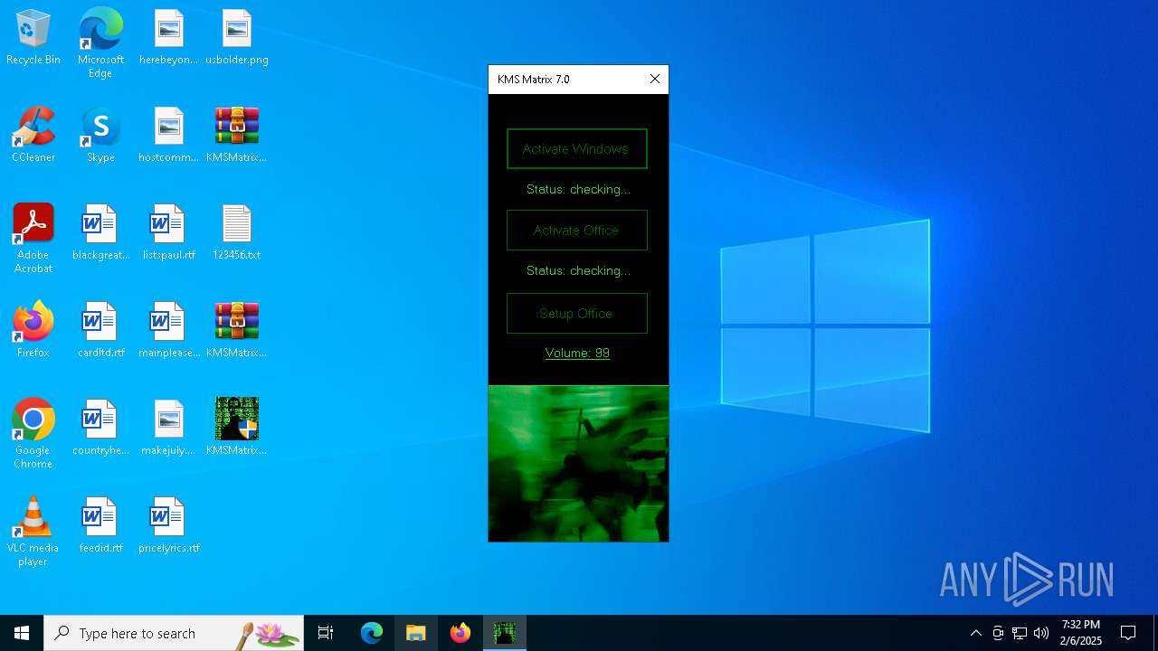The image size is (1158, 651).
Task: Select the KMSMatrix executable with shield icon
Action: pos(236,429)
